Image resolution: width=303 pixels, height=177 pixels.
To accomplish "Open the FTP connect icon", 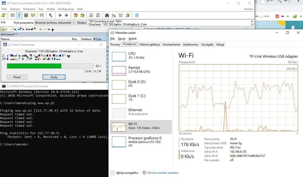I will (91, 15).
